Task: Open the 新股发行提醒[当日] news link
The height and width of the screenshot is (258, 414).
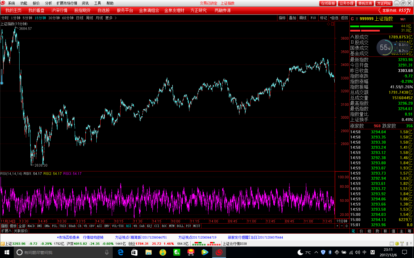Action: 255,237
